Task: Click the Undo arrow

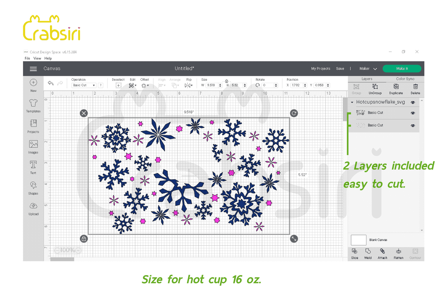Action: tap(51, 83)
